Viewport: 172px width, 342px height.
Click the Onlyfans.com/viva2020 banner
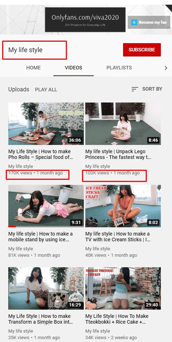pyautogui.click(x=85, y=20)
